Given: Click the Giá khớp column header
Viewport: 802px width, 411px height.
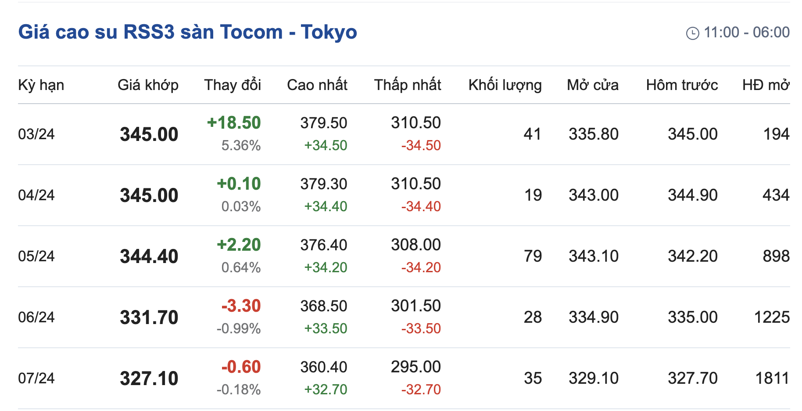Looking at the screenshot, I should 148,85.
